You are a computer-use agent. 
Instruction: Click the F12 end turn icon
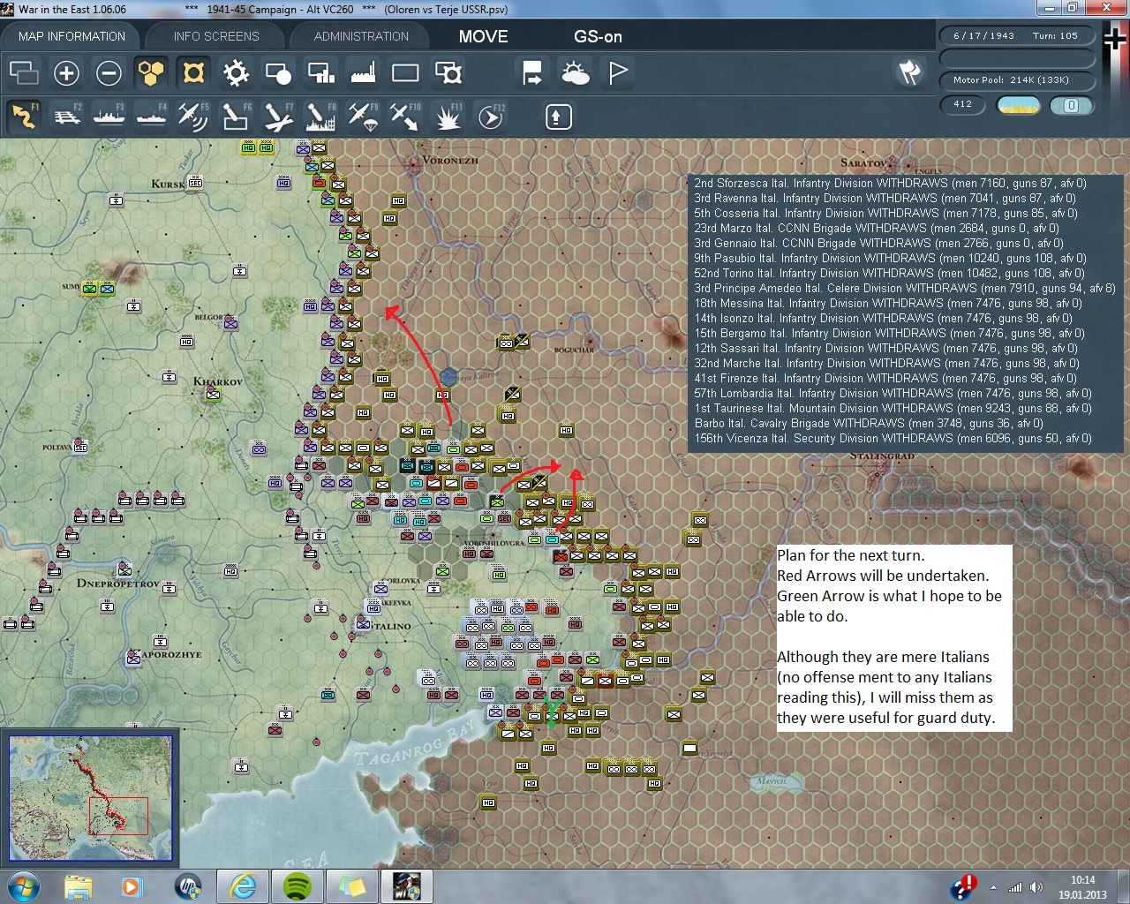[x=490, y=116]
